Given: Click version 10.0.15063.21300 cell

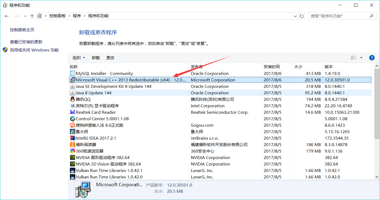Looking at the screenshot, I should [342, 112].
